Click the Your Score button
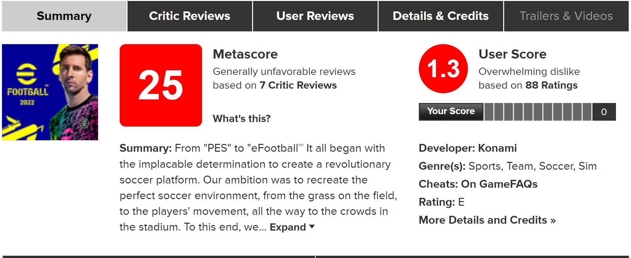The width and height of the screenshot is (631, 258). [451, 112]
